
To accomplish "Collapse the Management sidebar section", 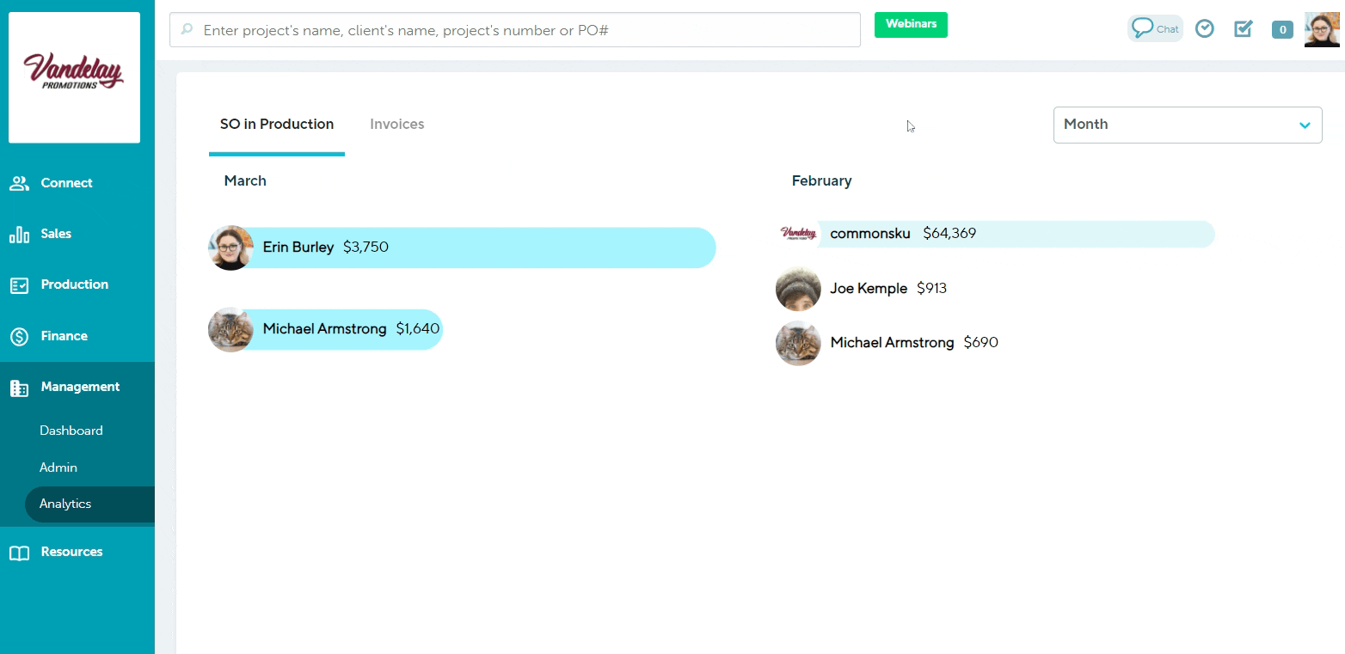I will [x=79, y=388].
